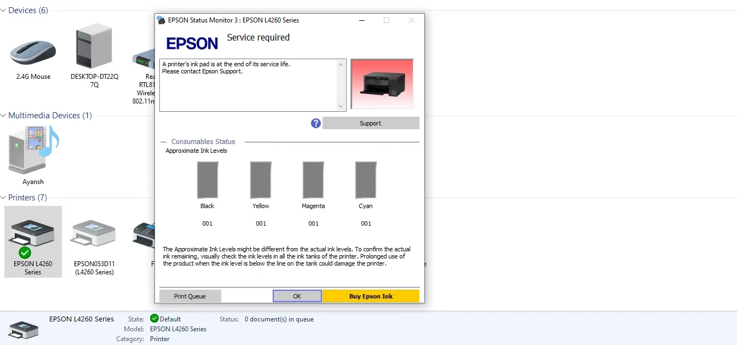Click the ink pad service life message text
The image size is (737, 345).
point(226,68)
